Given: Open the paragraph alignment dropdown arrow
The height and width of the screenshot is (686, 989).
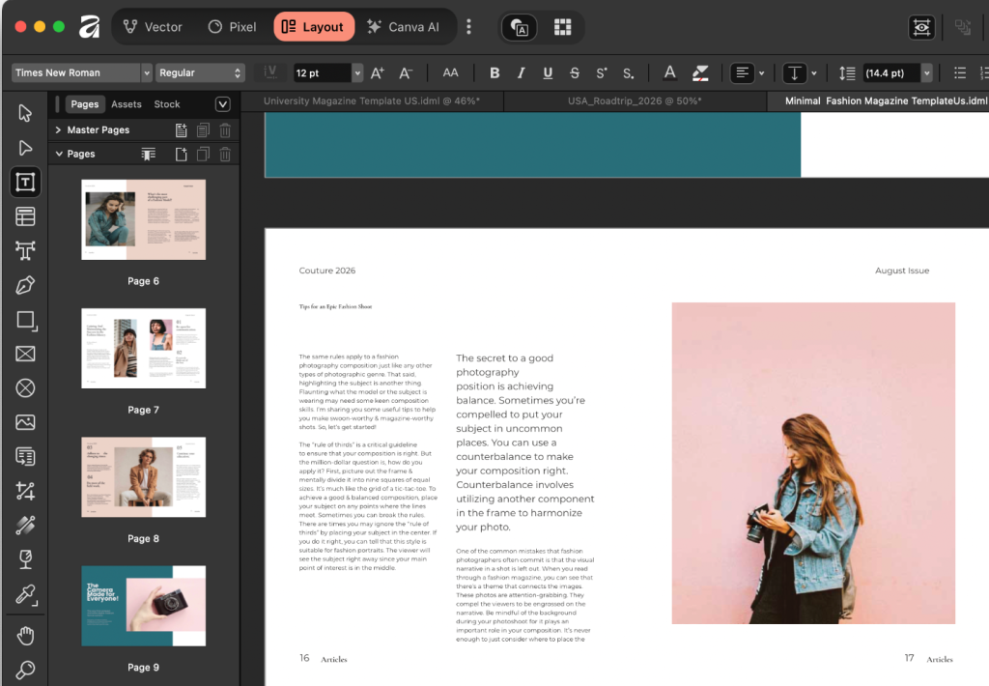Looking at the screenshot, I should [761, 73].
